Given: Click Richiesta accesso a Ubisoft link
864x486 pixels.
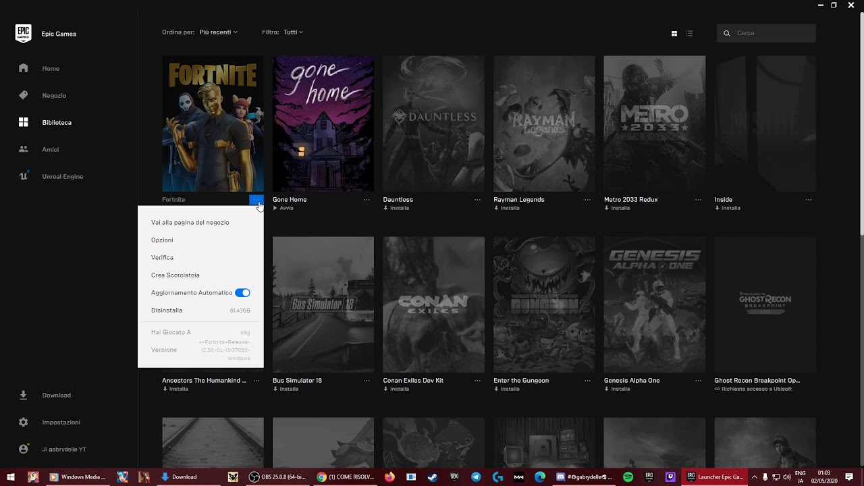Looking at the screenshot, I should 753,389.
